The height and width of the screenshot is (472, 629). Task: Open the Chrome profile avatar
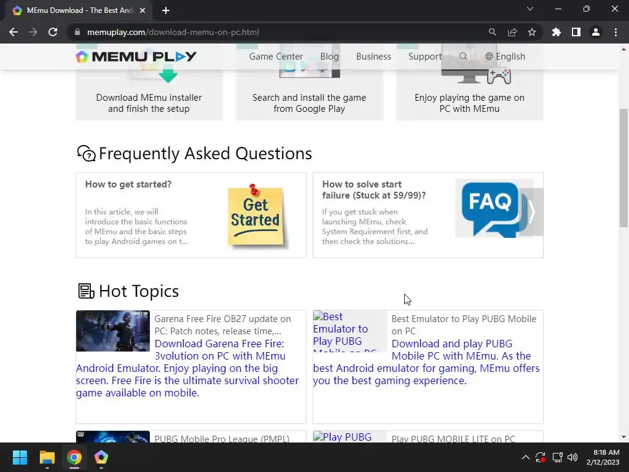pyautogui.click(x=595, y=32)
